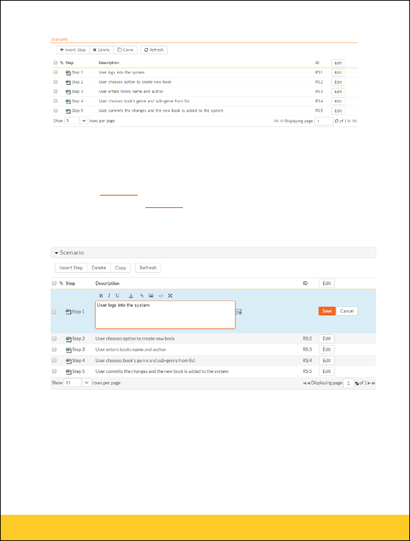
Task: Click the 'RS:5' ID cell
Action: (307, 371)
